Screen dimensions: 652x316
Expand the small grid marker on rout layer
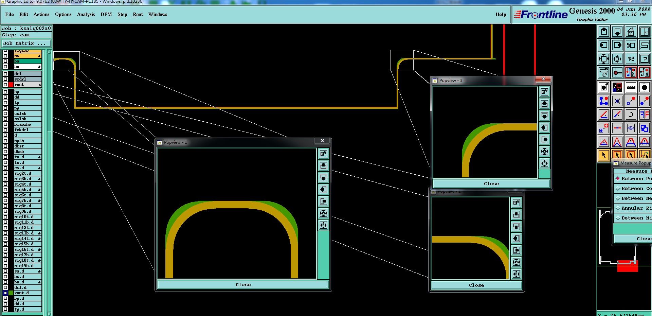[40, 85]
